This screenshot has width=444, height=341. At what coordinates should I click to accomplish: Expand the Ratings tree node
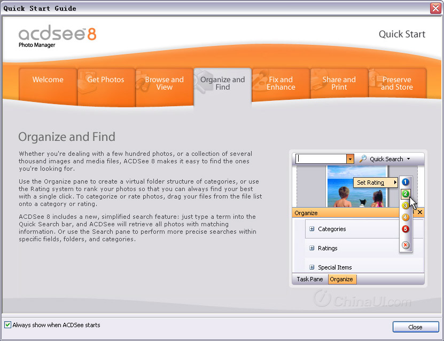click(x=312, y=248)
